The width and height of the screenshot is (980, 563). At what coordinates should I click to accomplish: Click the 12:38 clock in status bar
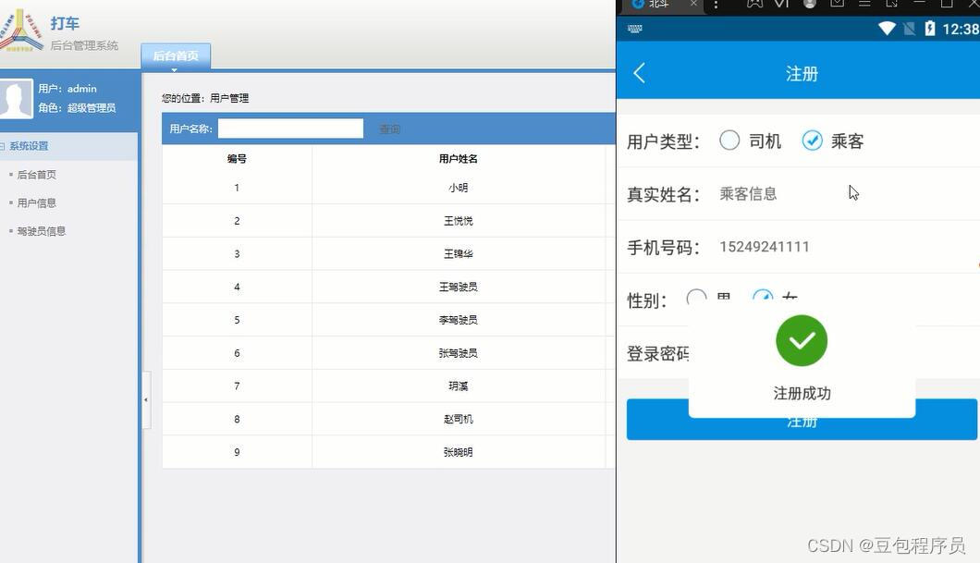[x=961, y=29]
